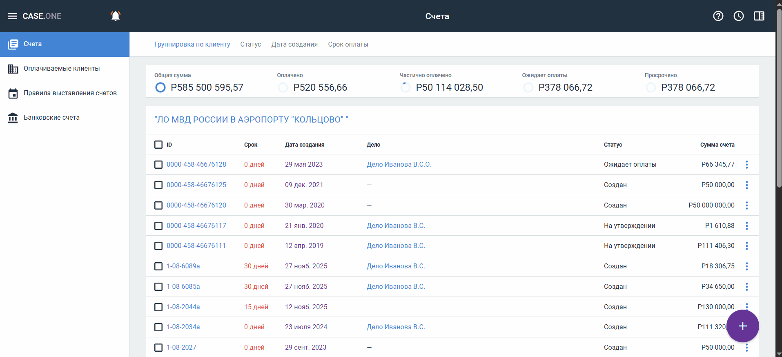Expand three-dot menu for invoice 0000-458-46676117

[746, 226]
